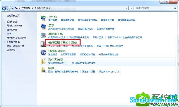
Task: Click 使用屏幕读取器 link
Action: pyautogui.click(x=68, y=54)
